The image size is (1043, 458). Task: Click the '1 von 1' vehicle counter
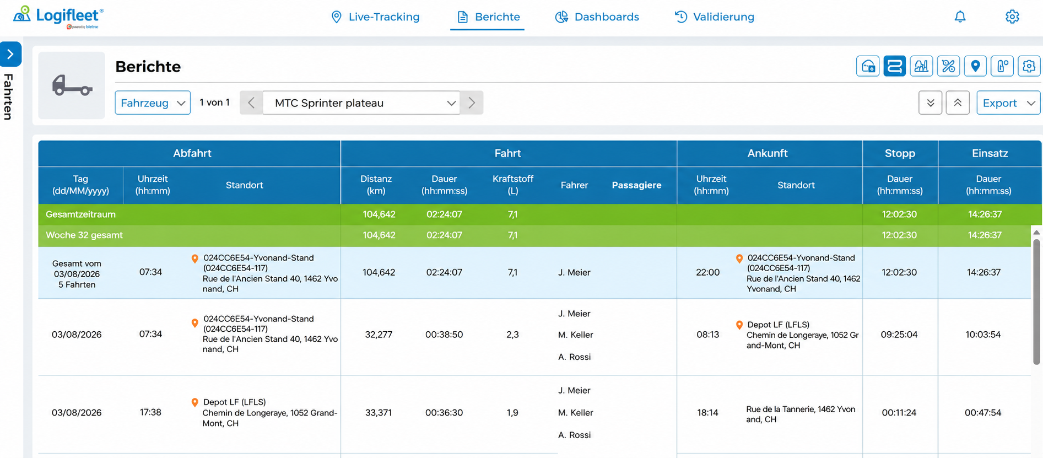[x=214, y=103]
